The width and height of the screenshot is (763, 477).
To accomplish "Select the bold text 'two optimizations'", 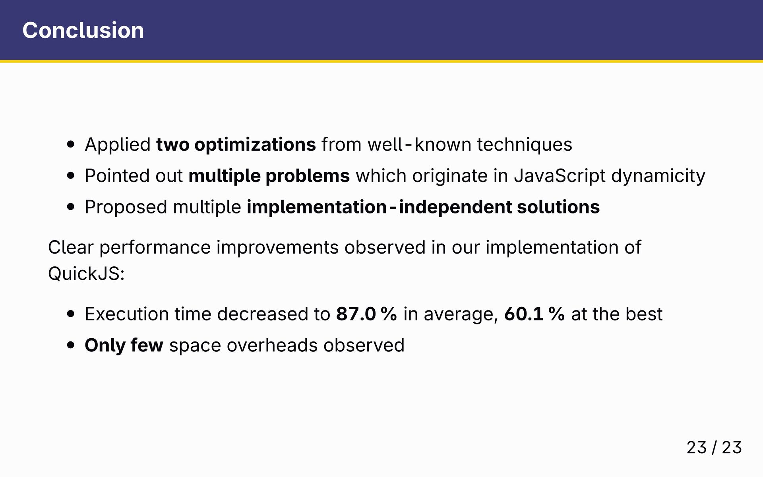I will click(x=236, y=144).
